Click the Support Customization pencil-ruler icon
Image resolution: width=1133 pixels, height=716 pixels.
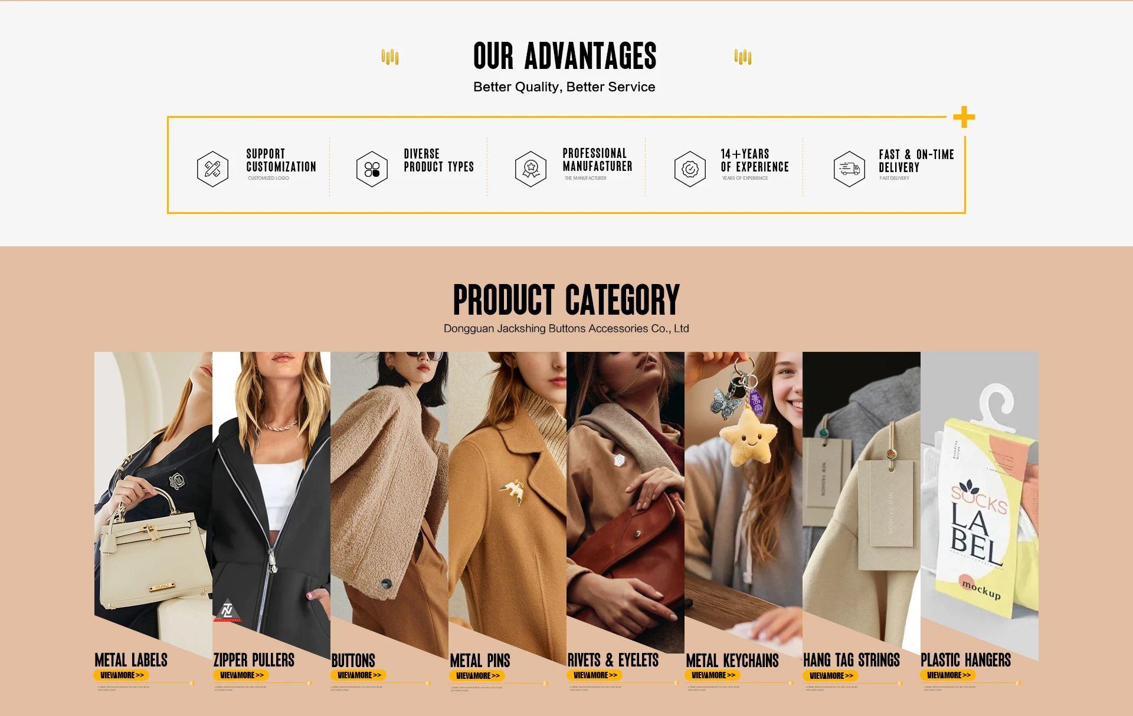212,169
